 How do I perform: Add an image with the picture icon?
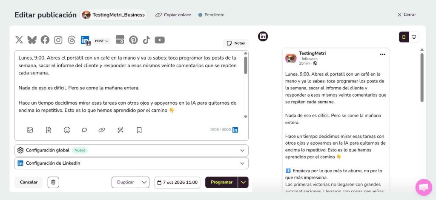(x=30, y=130)
